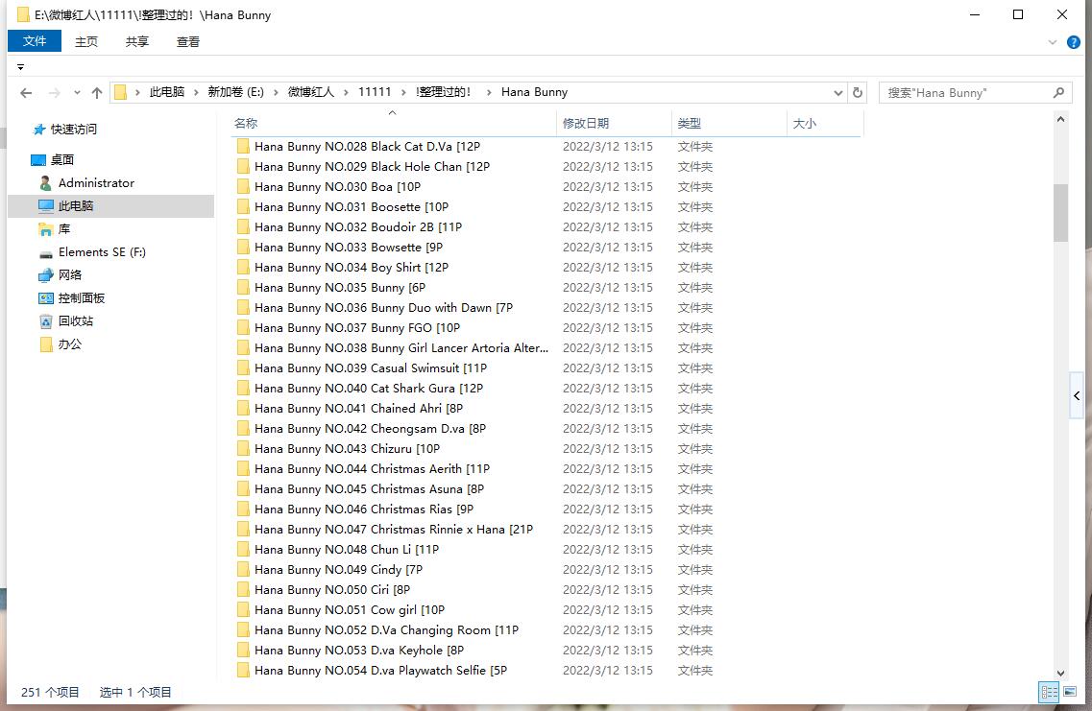Open the 办公 folder in sidebar

(x=70, y=344)
